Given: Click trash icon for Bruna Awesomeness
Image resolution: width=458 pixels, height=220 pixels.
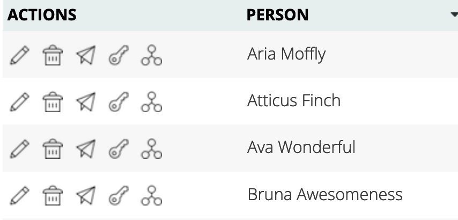Looking at the screenshot, I should (52, 195).
